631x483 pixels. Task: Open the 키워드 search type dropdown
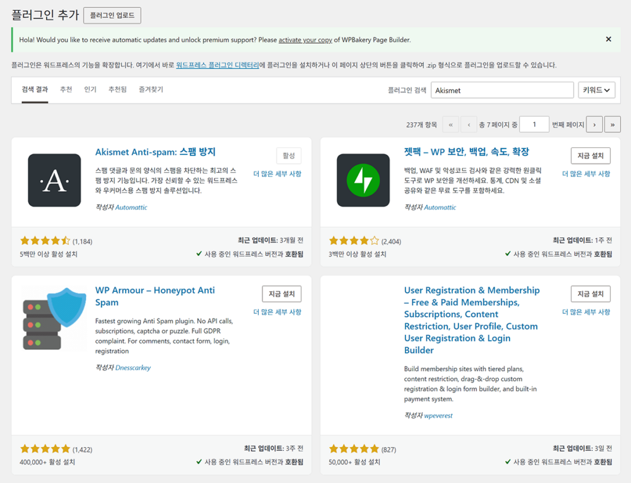click(x=596, y=90)
